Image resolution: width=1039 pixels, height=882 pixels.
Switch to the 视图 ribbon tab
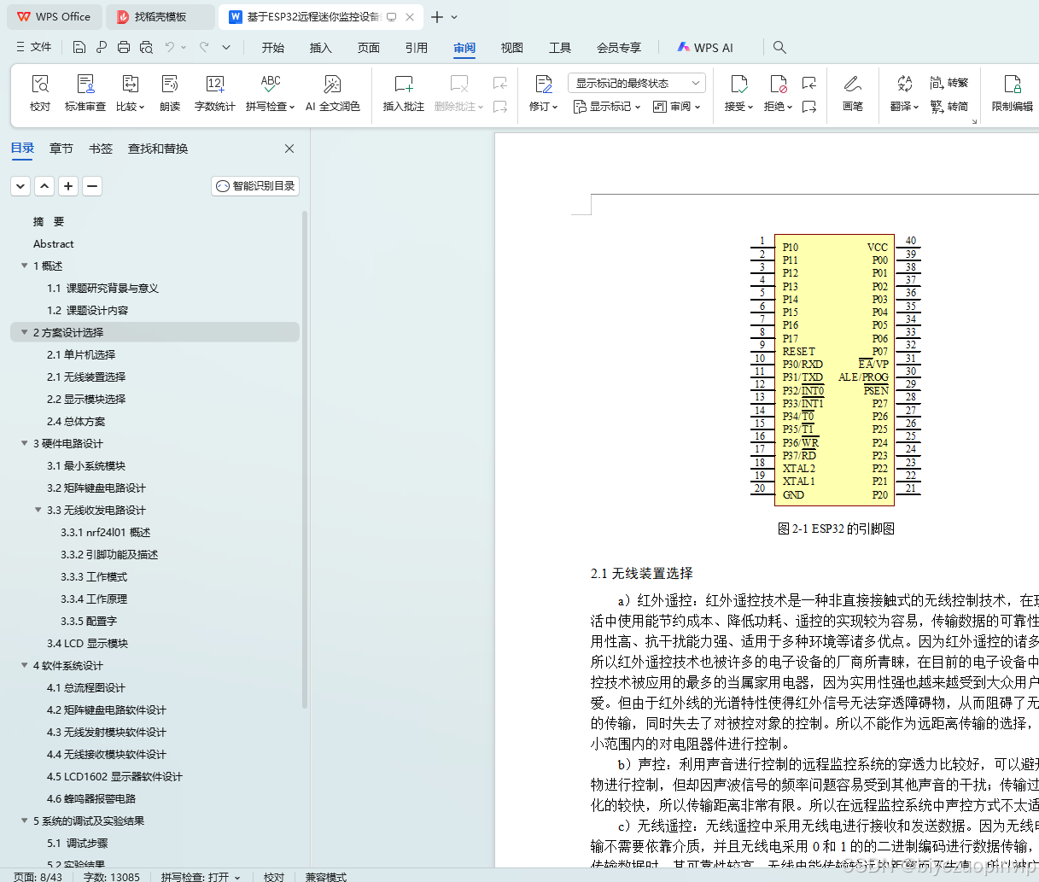(x=512, y=48)
